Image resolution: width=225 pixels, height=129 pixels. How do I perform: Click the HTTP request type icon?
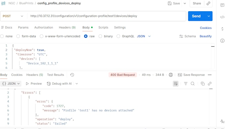point(3,3)
